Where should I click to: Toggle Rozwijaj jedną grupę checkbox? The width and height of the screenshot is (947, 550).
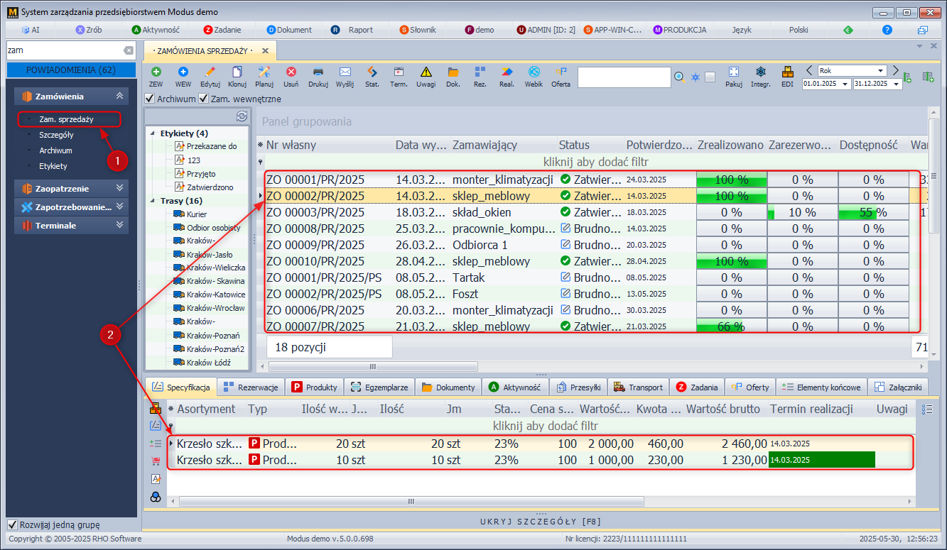click(x=13, y=525)
